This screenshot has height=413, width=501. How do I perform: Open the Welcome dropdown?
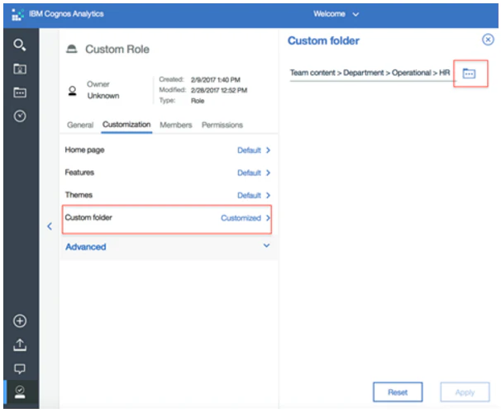pyautogui.click(x=336, y=14)
